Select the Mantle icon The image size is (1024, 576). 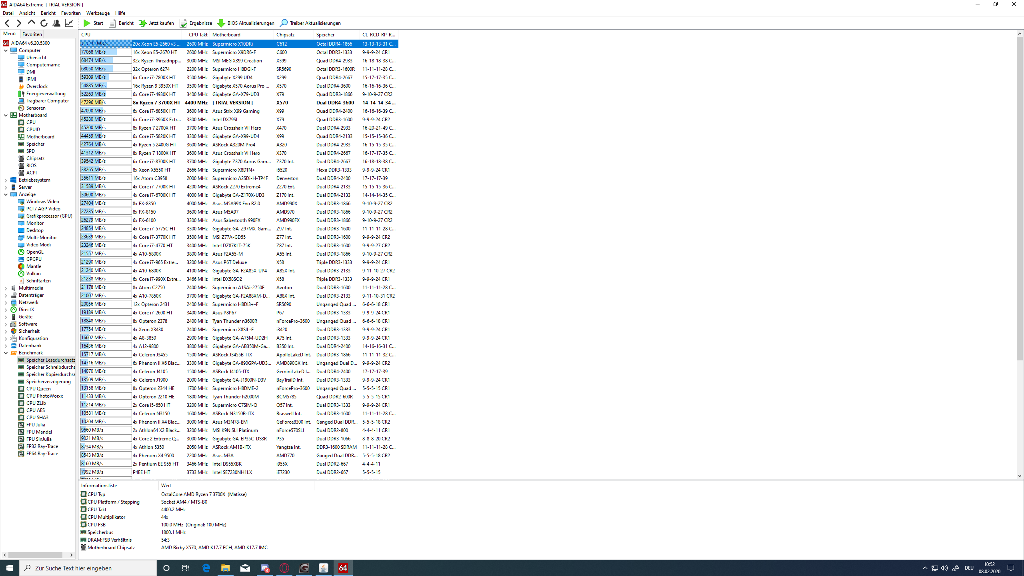point(21,266)
